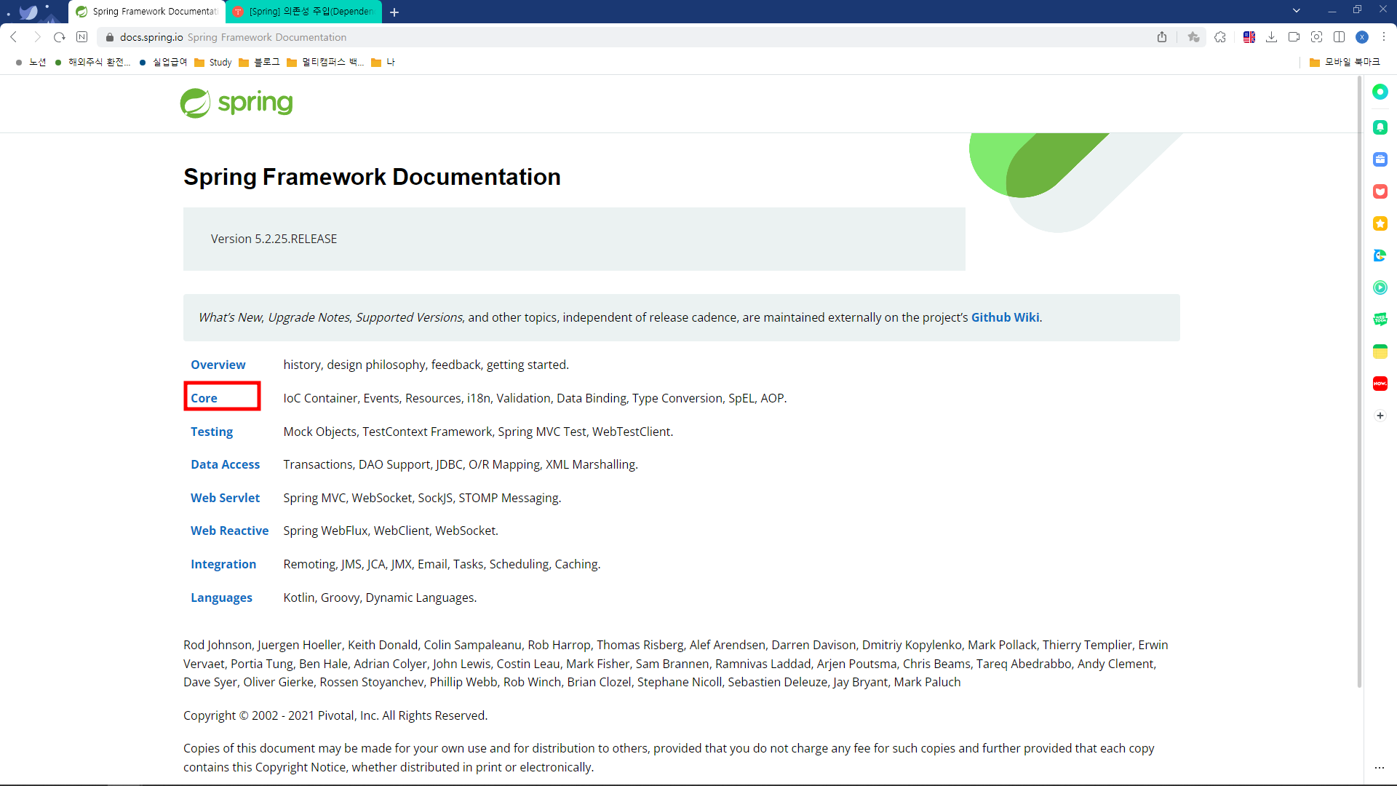Open the Web Servlet documentation link
This screenshot has height=786, width=1397.
225,498
